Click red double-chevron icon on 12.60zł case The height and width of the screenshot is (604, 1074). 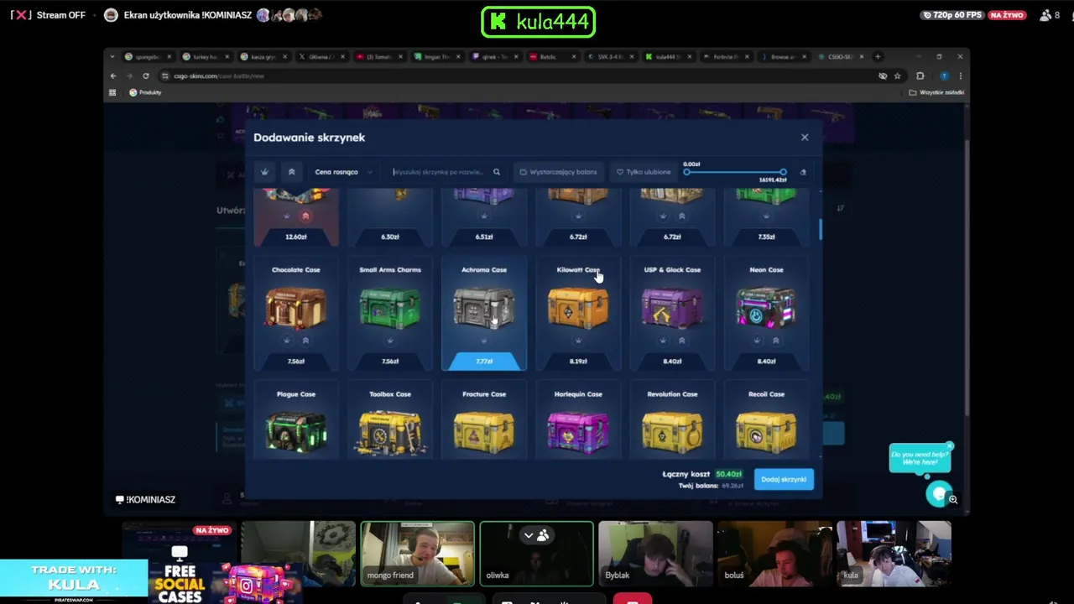[x=305, y=216]
